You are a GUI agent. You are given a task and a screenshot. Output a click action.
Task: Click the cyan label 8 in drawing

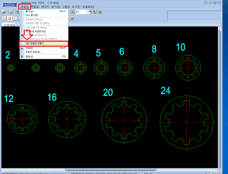click(x=154, y=49)
